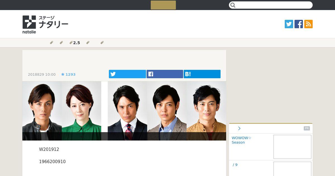Click the article date 2018829 10:00

(42, 75)
